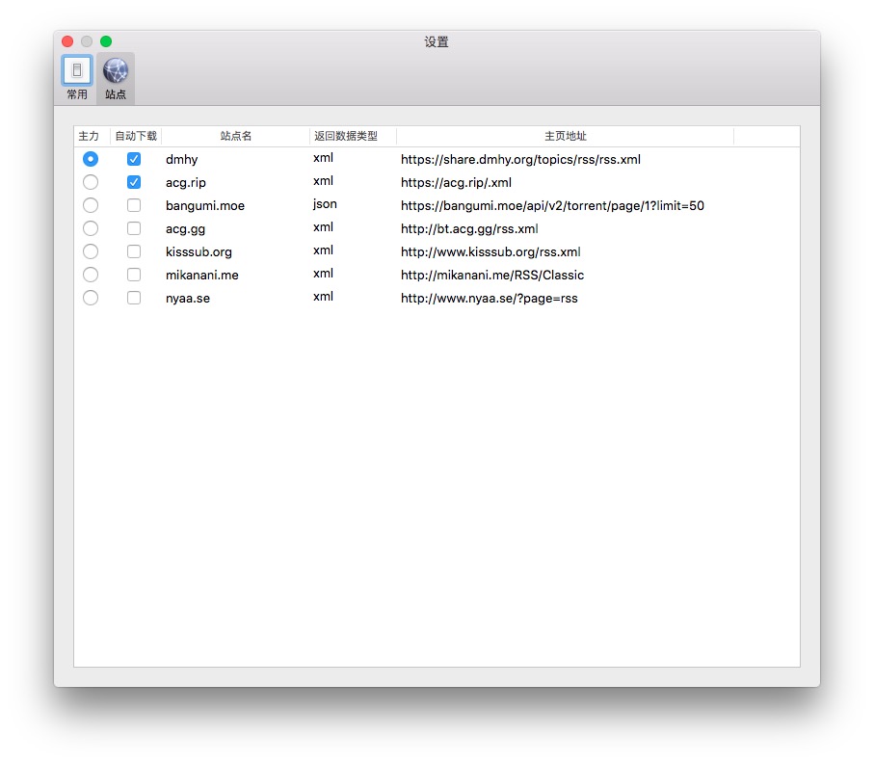Close the 设置 window with red button
874x764 pixels.
point(67,41)
